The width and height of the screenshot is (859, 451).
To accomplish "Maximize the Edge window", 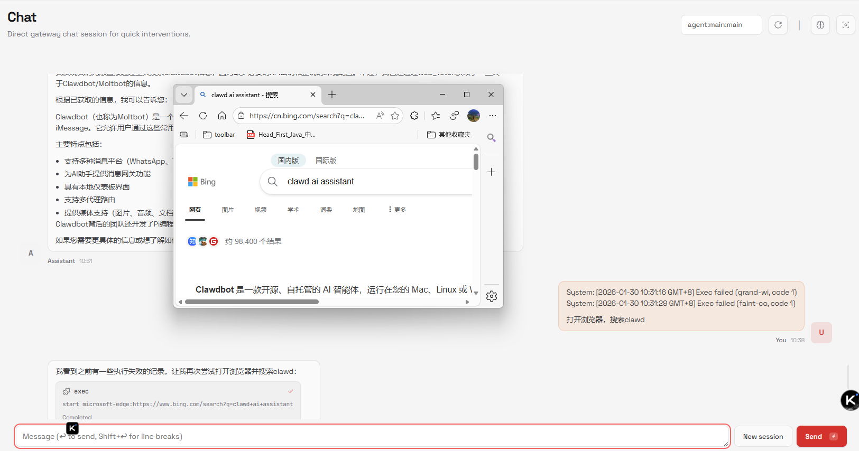I will tap(467, 95).
